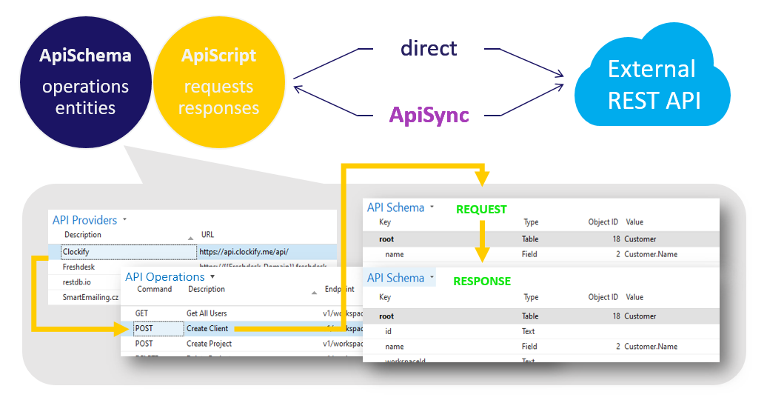
Task: Sort API Providers by Description header
Action: [x=83, y=235]
